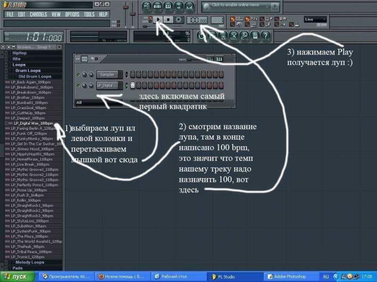The image size is (377, 282).
Task: Toggle the green mute light for Sampler channel
Action: tap(78, 75)
